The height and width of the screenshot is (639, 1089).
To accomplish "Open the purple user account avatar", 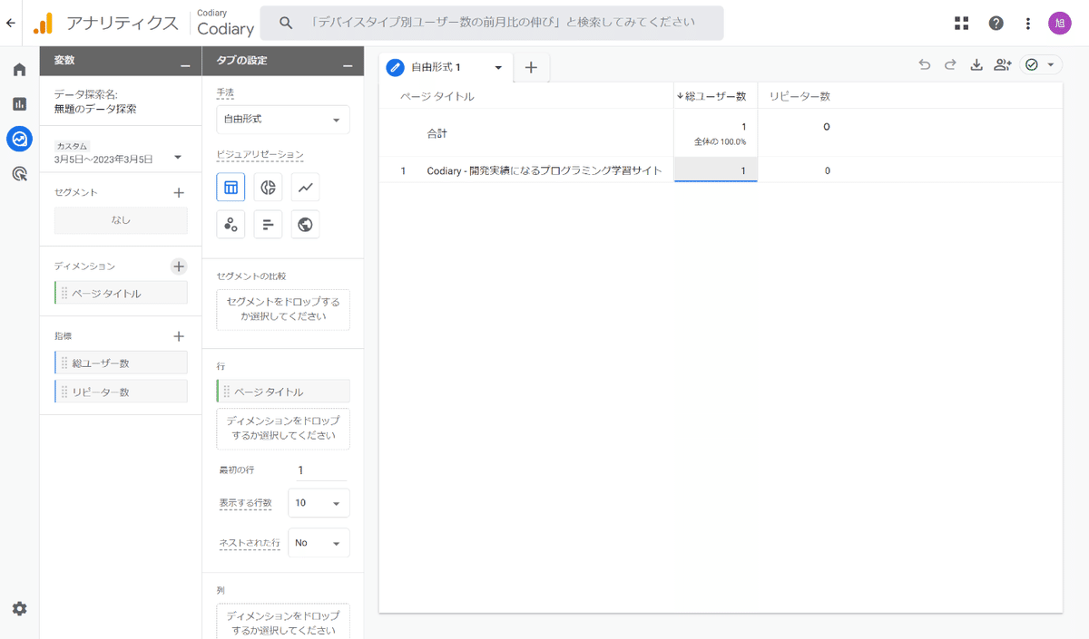I will tap(1060, 24).
